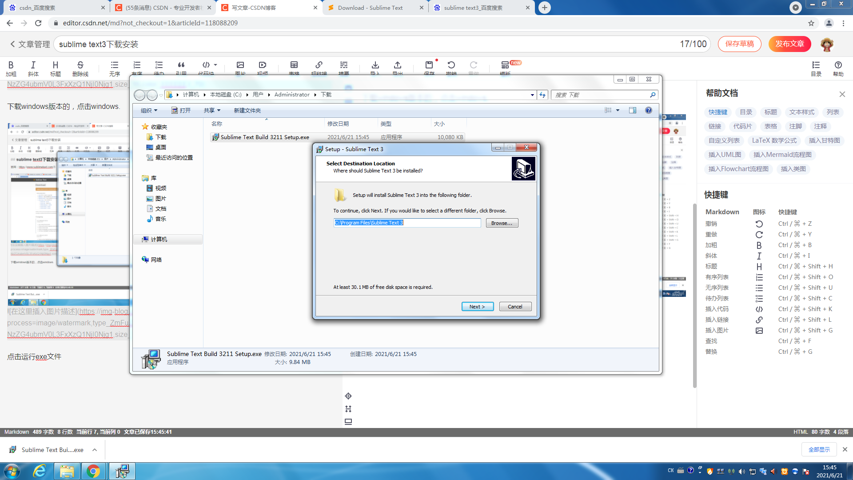Click the bold (加粗) formatting icon

pyautogui.click(x=11, y=65)
